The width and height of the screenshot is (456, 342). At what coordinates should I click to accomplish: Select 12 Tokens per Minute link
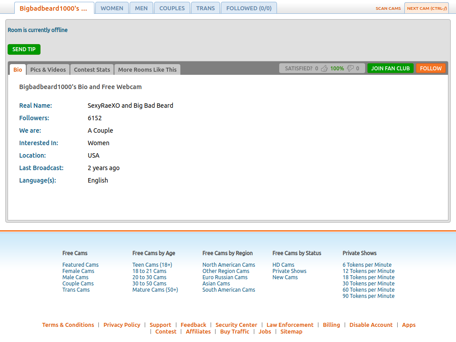point(368,271)
